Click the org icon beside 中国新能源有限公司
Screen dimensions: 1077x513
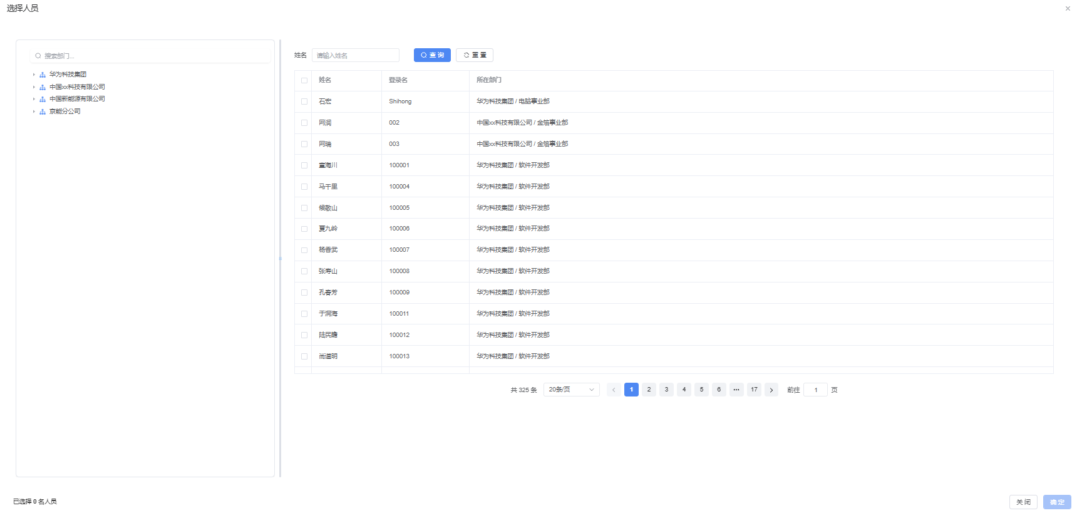click(43, 99)
